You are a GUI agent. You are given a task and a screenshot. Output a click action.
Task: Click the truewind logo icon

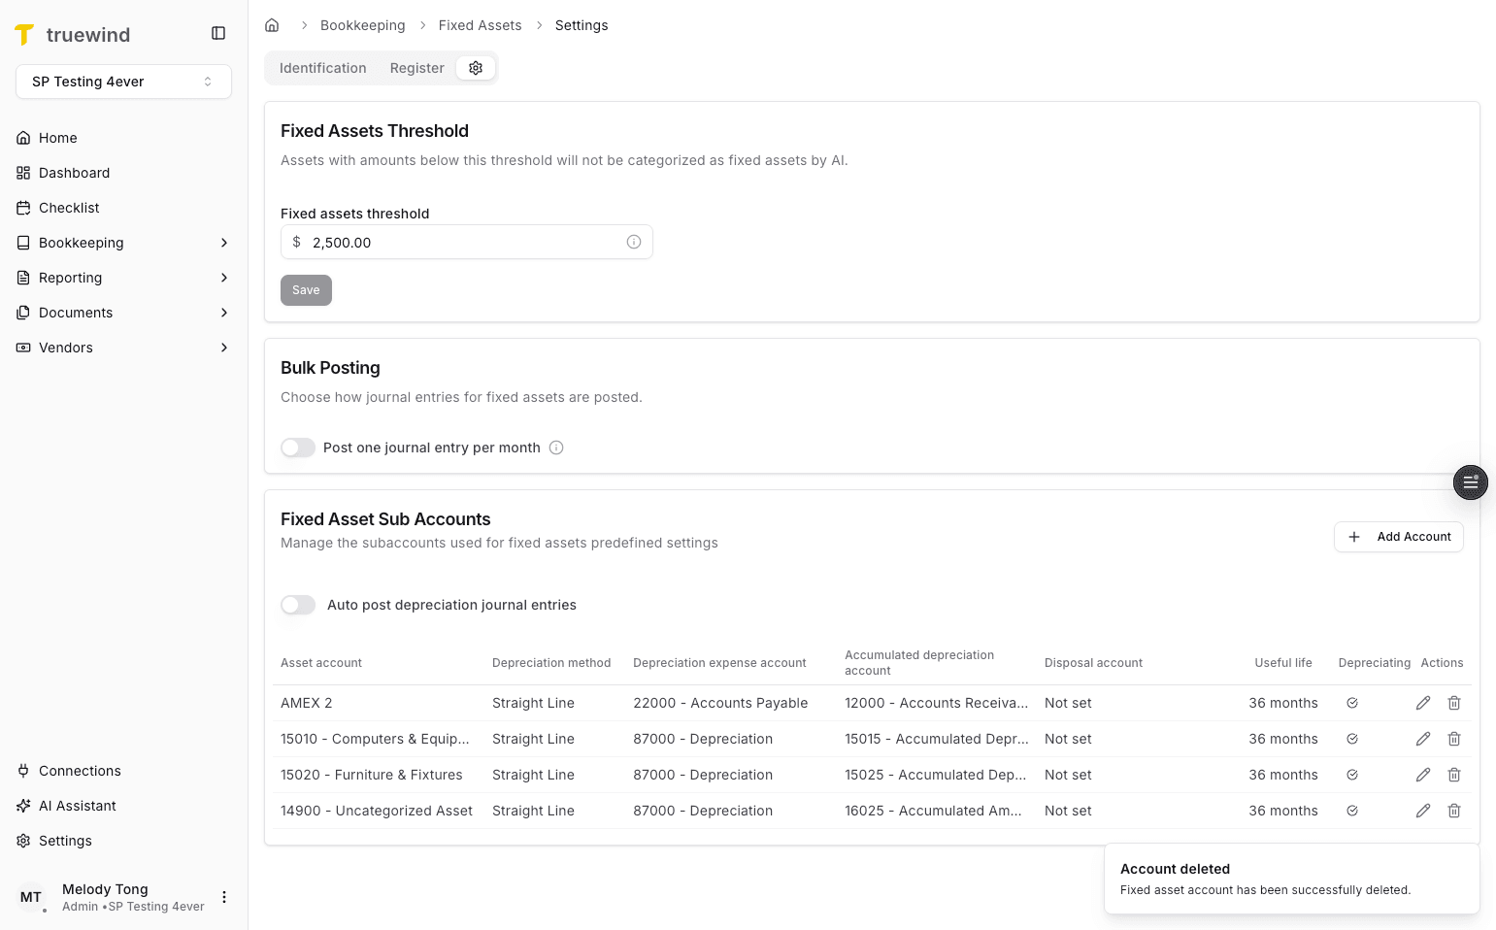(24, 34)
